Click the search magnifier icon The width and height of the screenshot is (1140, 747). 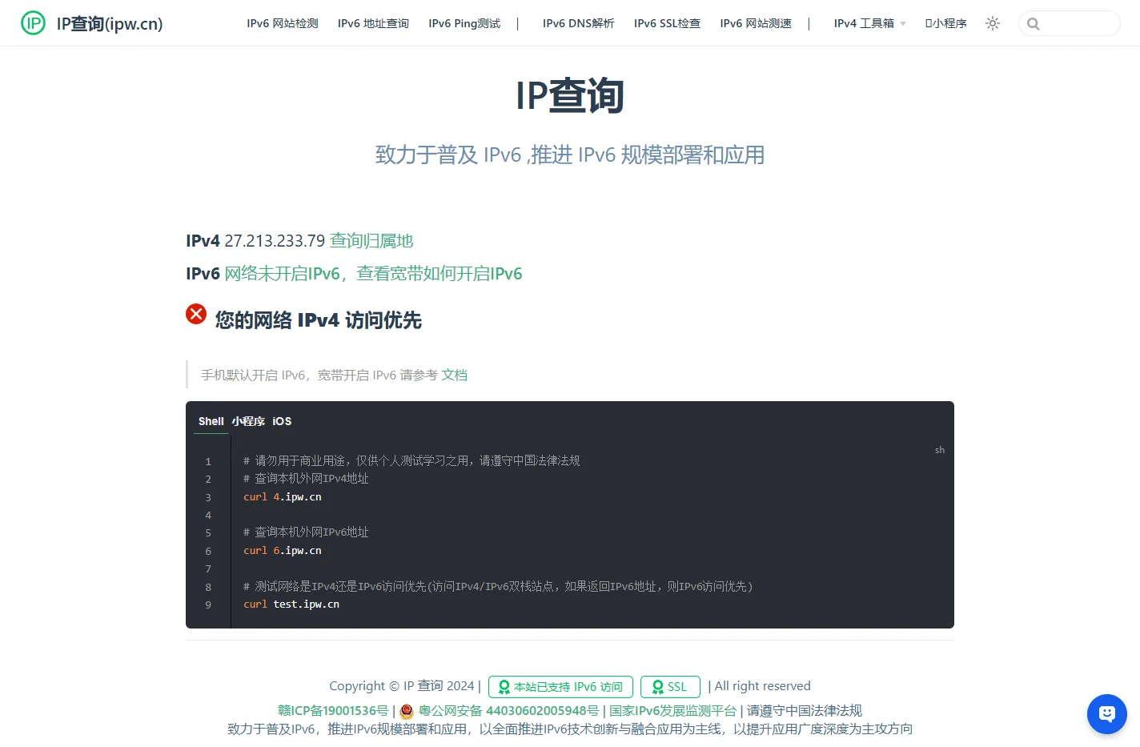1034,24
